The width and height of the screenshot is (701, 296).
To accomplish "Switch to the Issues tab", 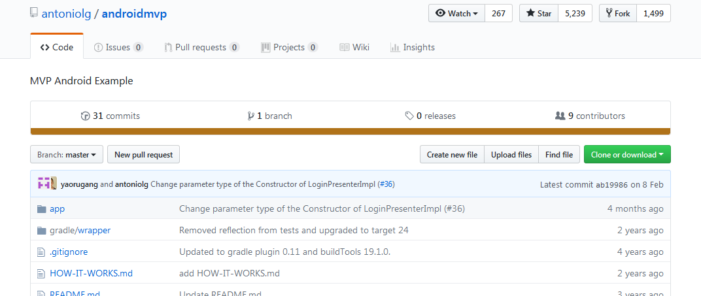I will [118, 47].
